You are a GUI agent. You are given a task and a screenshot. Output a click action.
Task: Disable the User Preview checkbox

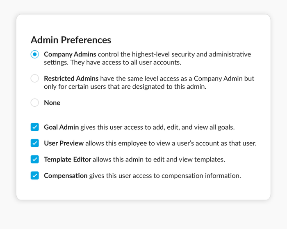point(35,143)
